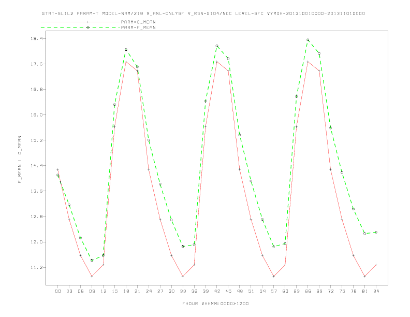Select the O_MEAN plus marker at hour 09 minimum

[92, 276]
